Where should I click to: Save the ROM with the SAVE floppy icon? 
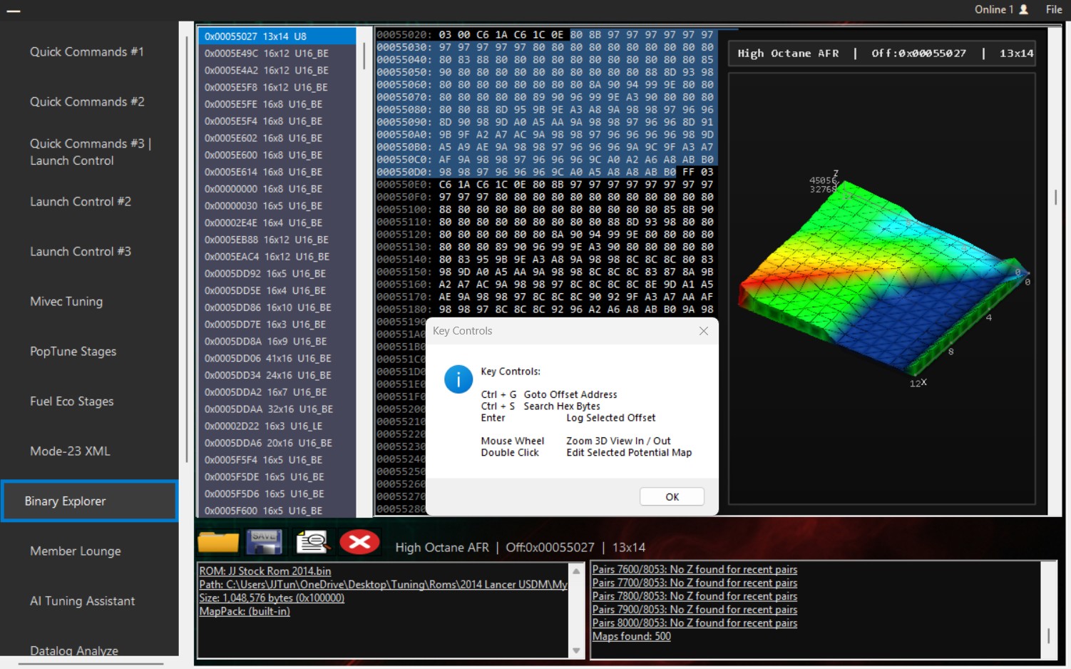[x=265, y=542]
